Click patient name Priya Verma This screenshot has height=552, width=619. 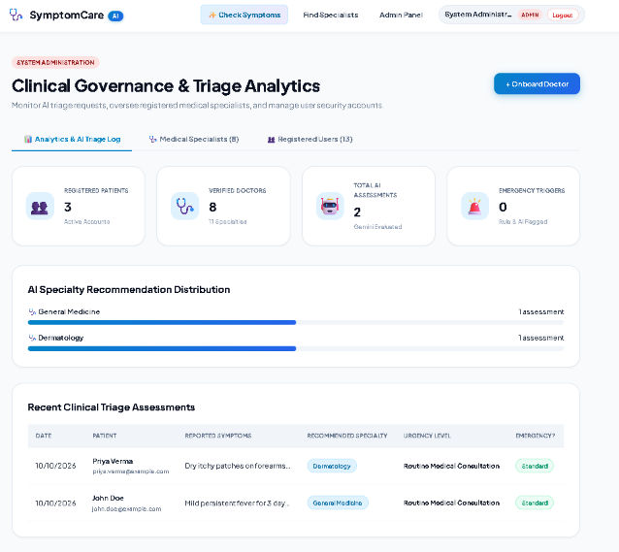[x=113, y=461]
